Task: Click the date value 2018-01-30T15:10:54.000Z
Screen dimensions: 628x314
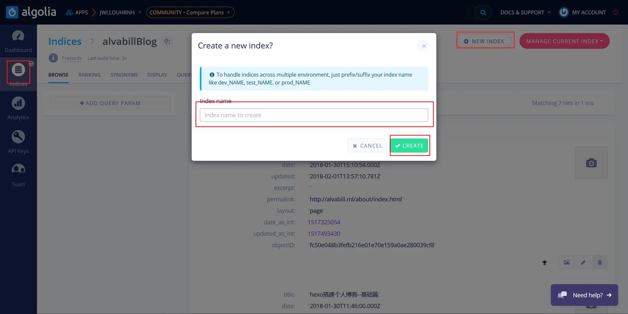Action: point(345,165)
